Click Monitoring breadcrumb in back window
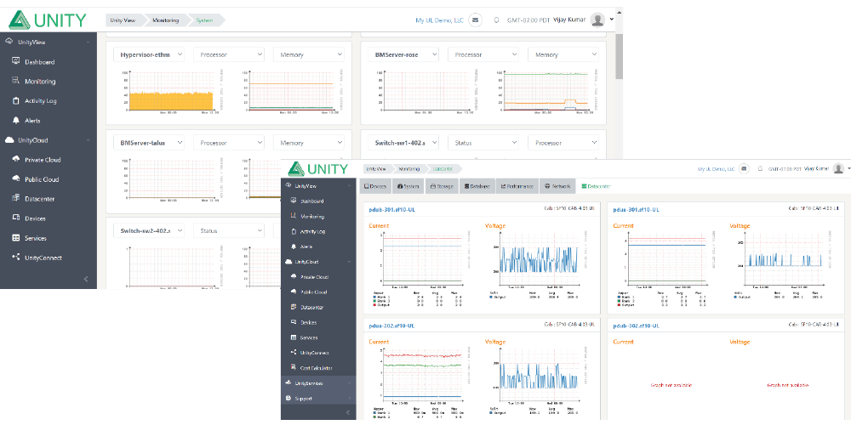851x425 pixels. click(x=166, y=20)
